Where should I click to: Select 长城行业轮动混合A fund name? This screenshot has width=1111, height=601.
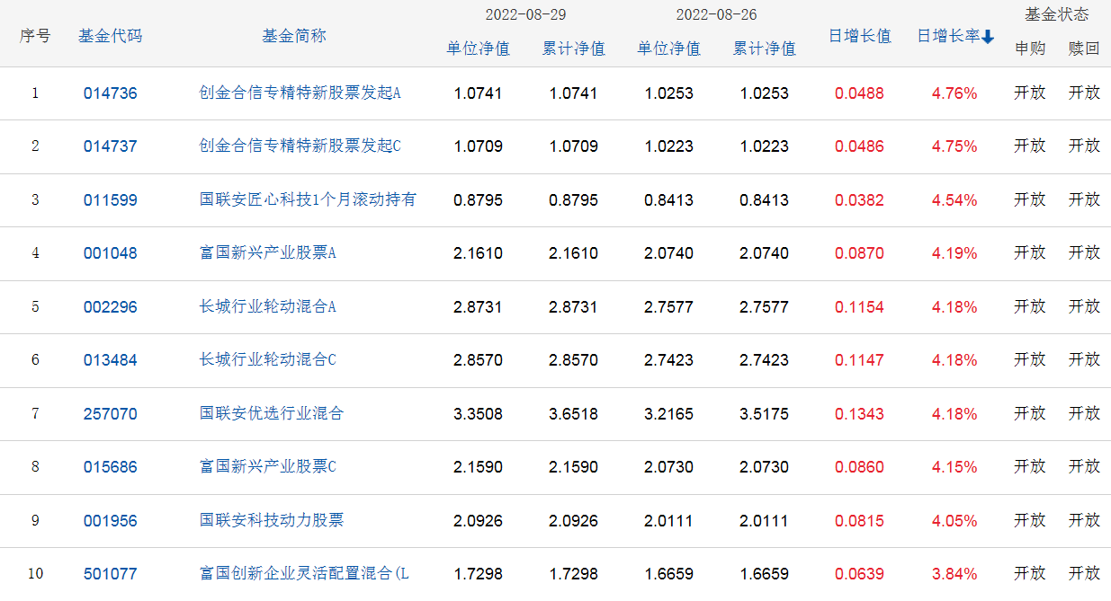[x=267, y=307]
